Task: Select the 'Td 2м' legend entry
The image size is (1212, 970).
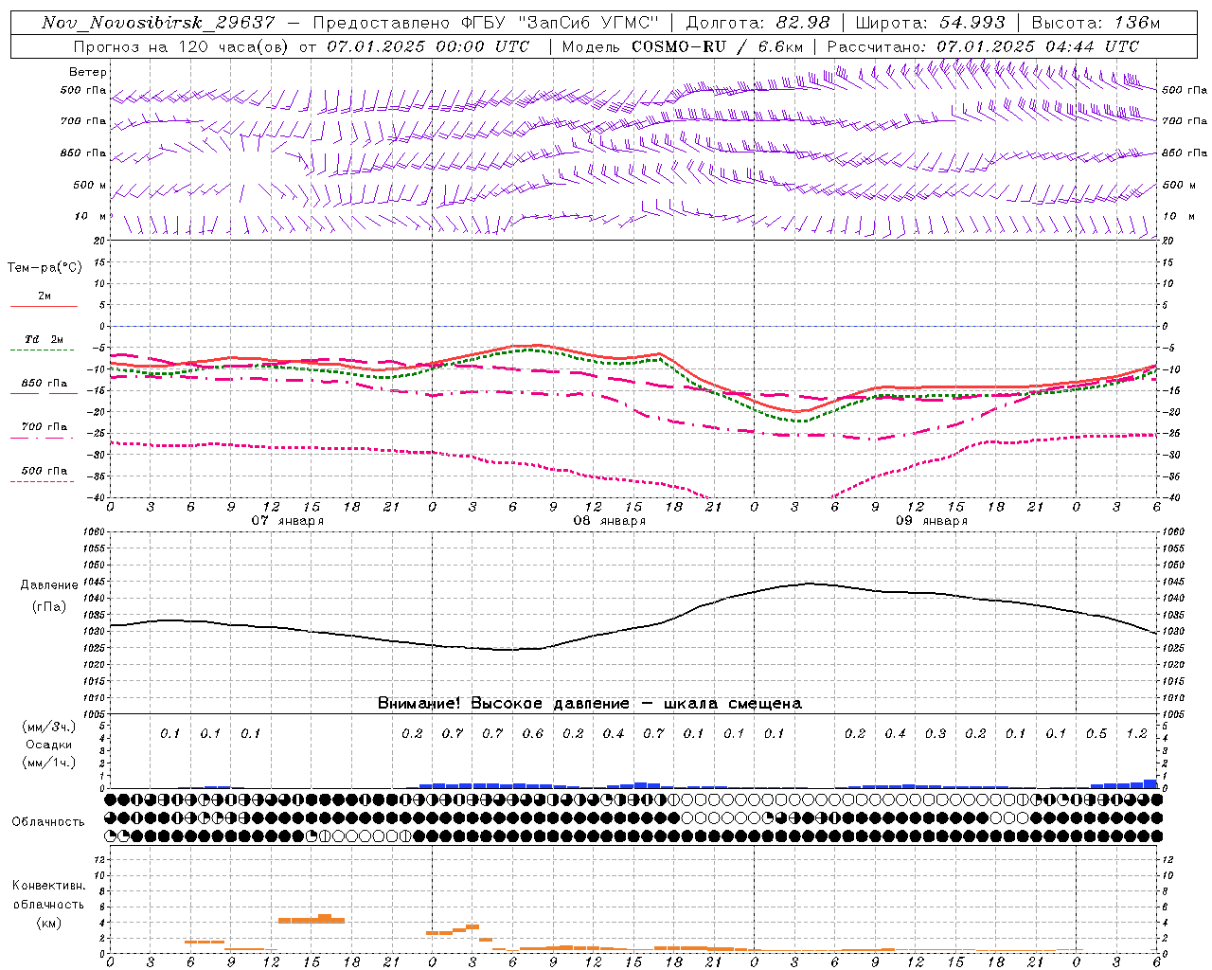Action: (x=45, y=339)
